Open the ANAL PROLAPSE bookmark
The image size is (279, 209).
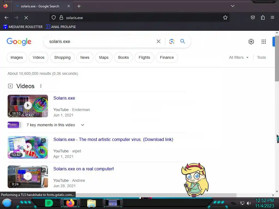[x=61, y=27]
